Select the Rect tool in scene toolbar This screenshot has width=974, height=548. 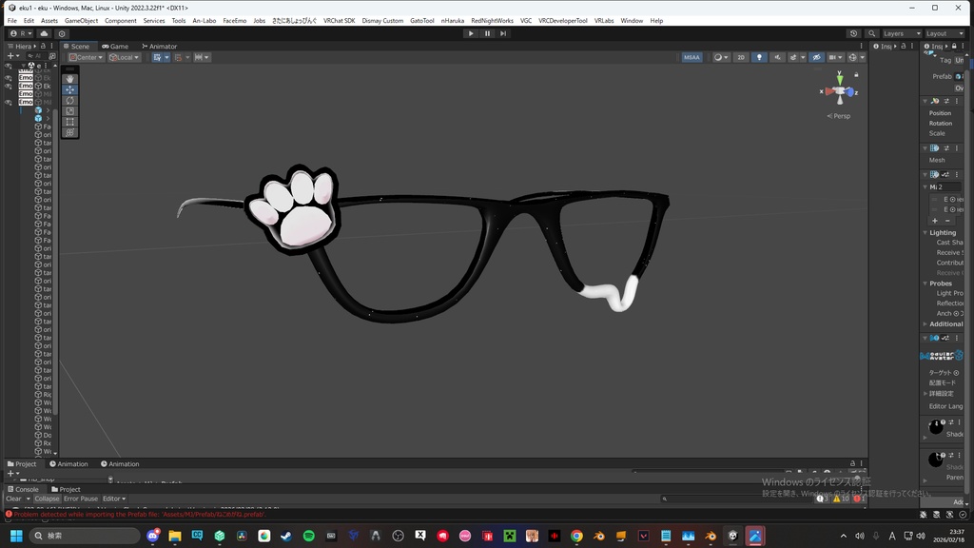70,122
